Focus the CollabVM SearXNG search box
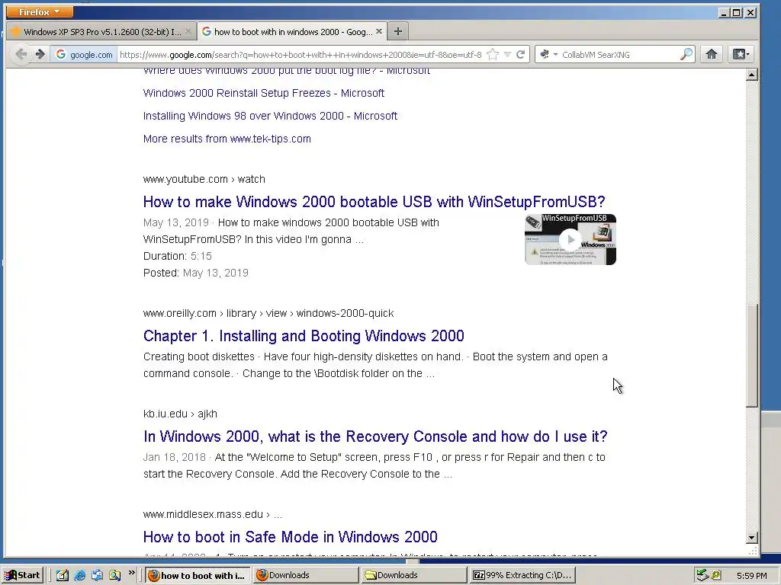This screenshot has width=781, height=585. click(x=619, y=55)
